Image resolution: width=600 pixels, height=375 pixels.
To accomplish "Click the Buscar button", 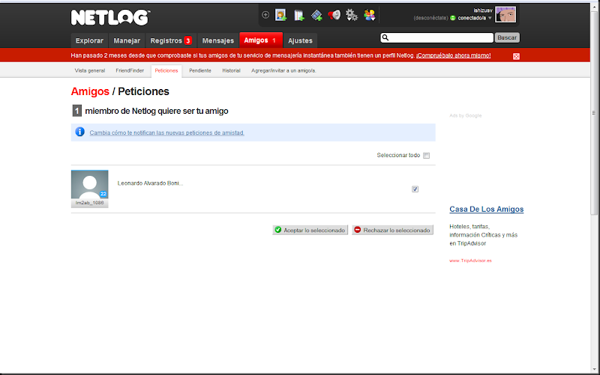I will [x=507, y=37].
